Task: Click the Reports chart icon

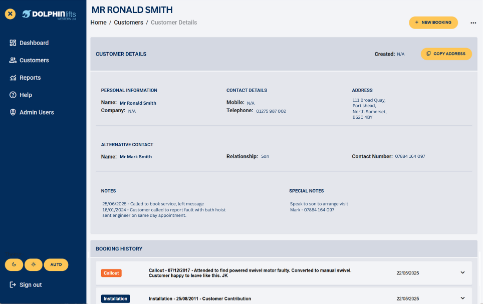Action: (13, 78)
